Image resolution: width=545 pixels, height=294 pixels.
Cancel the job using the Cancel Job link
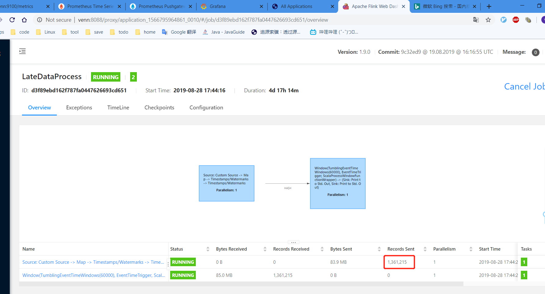point(524,86)
